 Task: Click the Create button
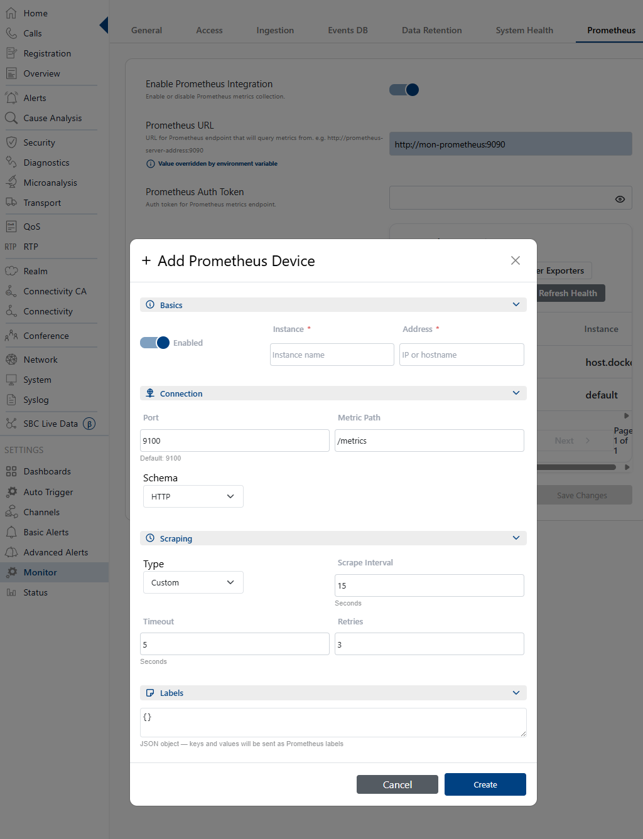(x=485, y=784)
